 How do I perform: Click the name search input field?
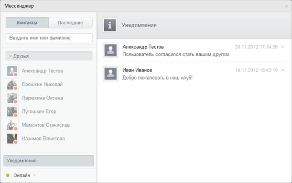(49, 38)
